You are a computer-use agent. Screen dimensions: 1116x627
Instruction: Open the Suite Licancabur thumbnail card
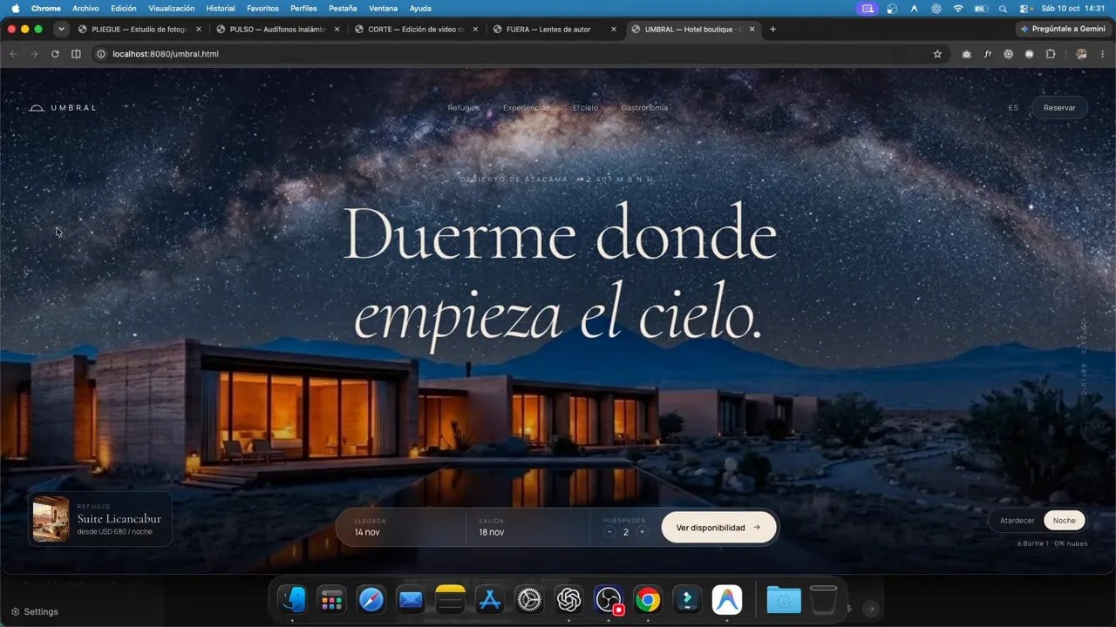click(x=99, y=519)
